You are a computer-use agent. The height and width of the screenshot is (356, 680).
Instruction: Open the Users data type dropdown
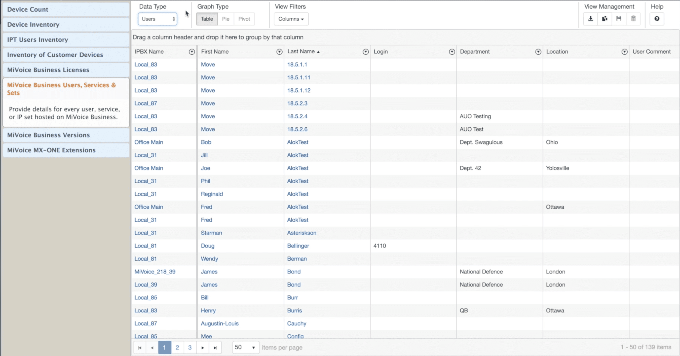tap(158, 19)
